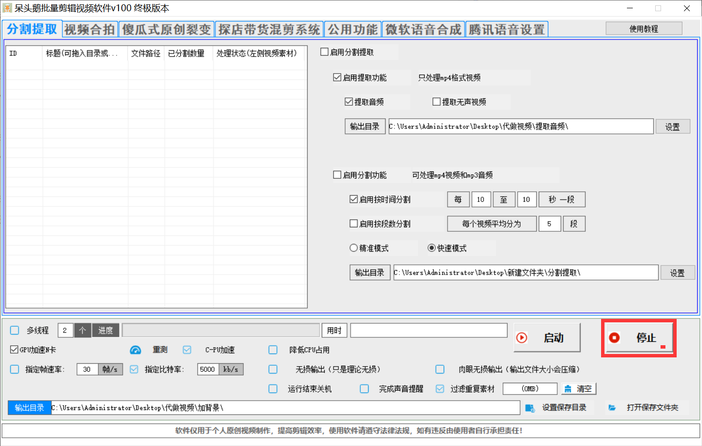702x446 pixels.
Task: Check the 提取无声视频 option
Action: 436,101
